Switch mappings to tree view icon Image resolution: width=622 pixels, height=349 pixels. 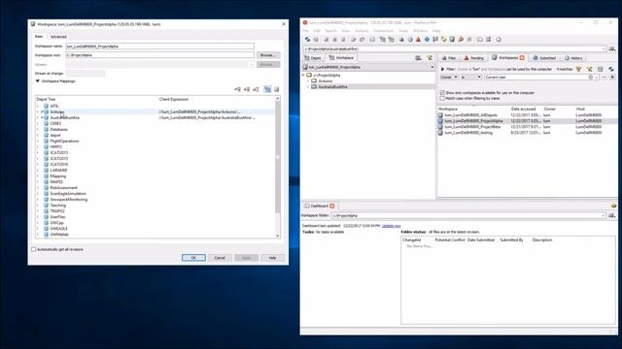click(x=268, y=89)
